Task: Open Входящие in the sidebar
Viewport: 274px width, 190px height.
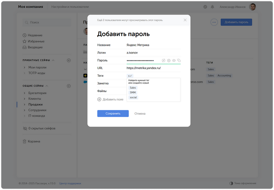Action: pyautogui.click(x=35, y=47)
